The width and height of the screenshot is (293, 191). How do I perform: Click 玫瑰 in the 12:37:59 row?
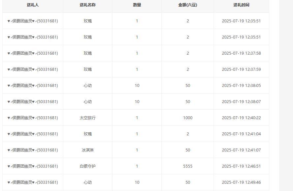(88, 69)
